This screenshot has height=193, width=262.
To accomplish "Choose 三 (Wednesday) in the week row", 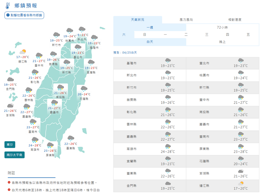I will pos(207,35).
